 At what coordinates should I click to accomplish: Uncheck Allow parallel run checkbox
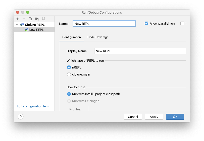tap(146, 23)
